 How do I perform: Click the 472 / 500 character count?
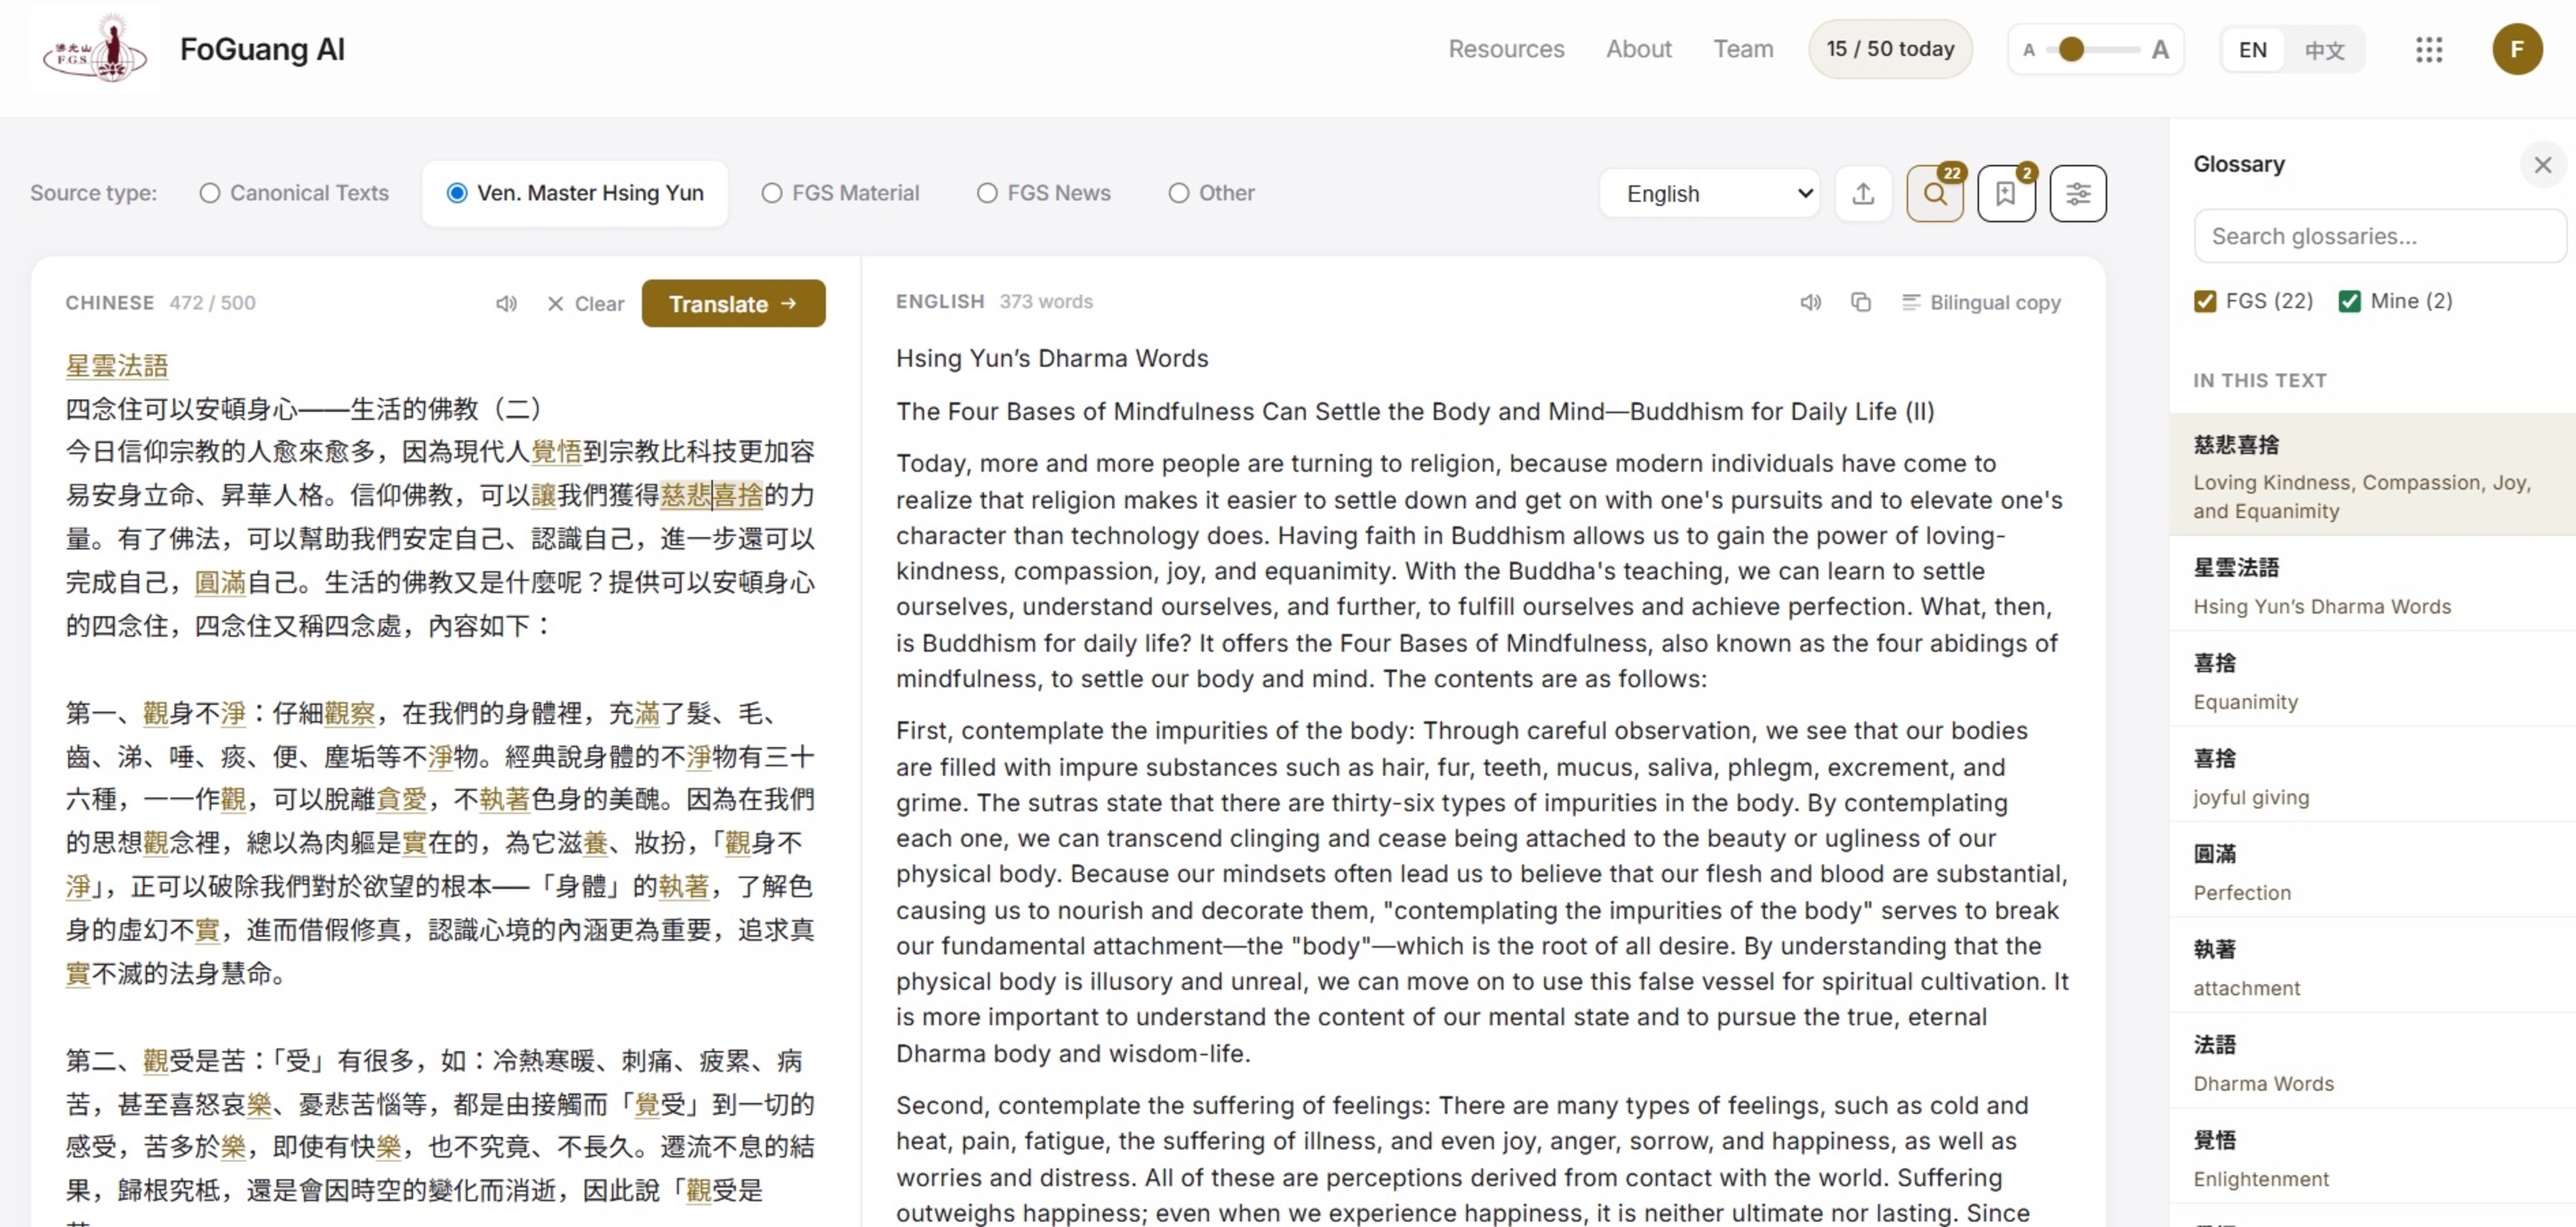pyautogui.click(x=212, y=302)
